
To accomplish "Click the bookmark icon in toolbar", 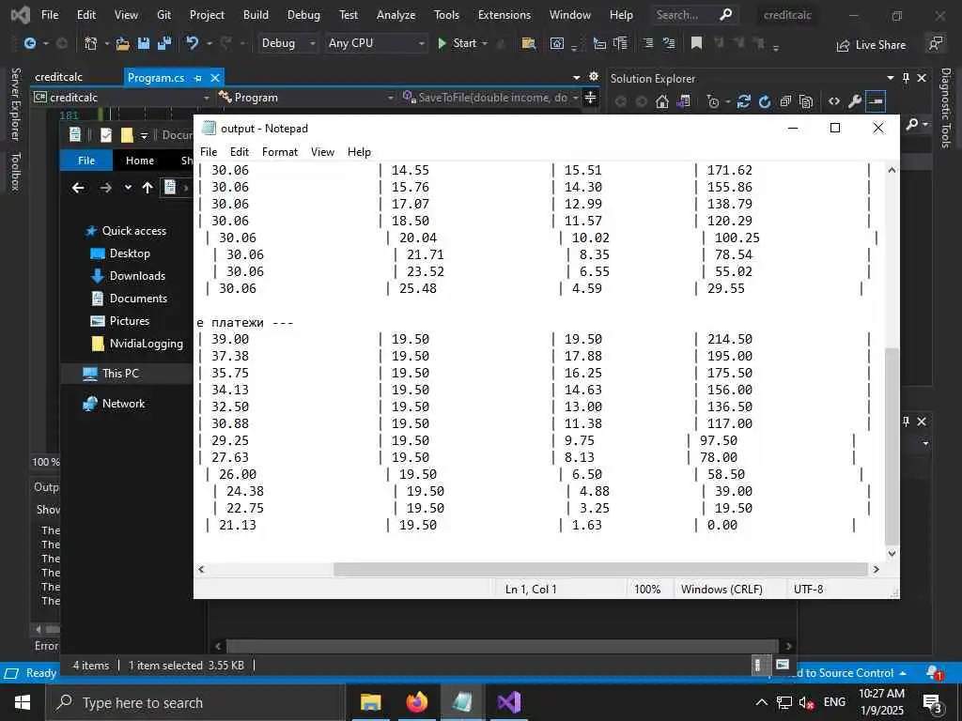I will pos(696,43).
